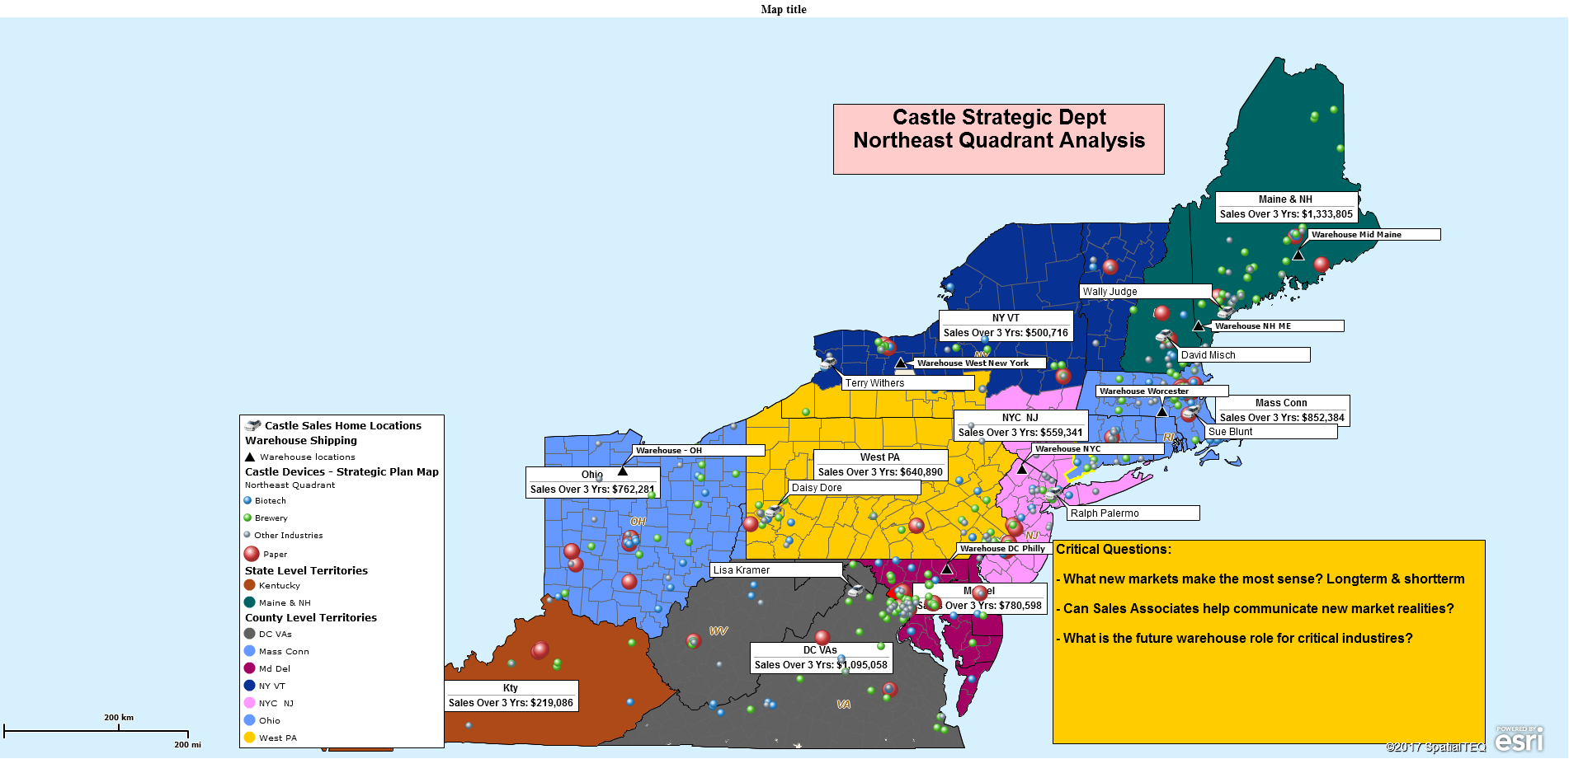Click the Warehouse Mid Maine triangle marker
This screenshot has height=759, width=1569.
1298,255
